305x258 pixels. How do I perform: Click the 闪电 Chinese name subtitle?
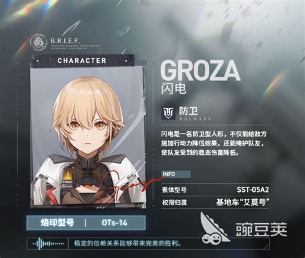tap(173, 88)
